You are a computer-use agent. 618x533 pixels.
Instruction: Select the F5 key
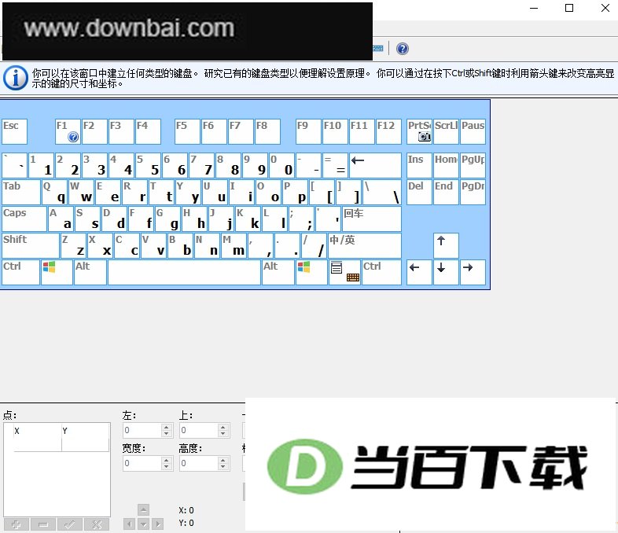click(x=187, y=131)
